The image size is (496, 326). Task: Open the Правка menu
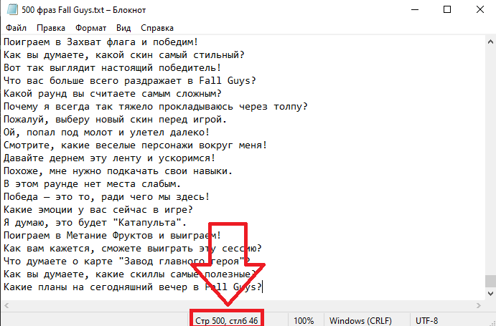tap(50, 28)
